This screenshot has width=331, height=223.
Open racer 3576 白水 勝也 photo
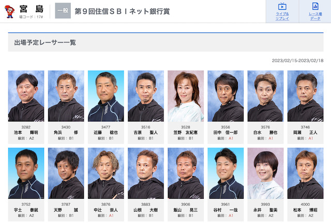point(265,96)
